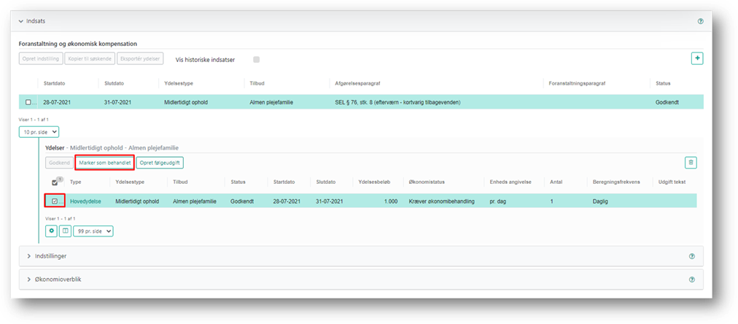738x324 pixels.
Task: Select checkbox for the 28-07-2021 indsats row
Action: click(28, 102)
